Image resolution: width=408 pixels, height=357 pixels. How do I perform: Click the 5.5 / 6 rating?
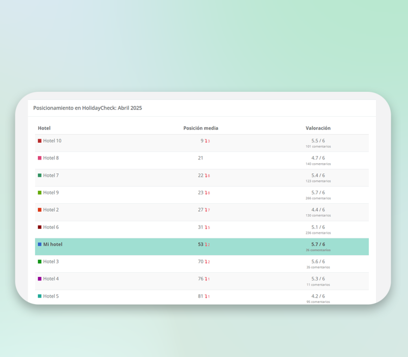coord(318,141)
